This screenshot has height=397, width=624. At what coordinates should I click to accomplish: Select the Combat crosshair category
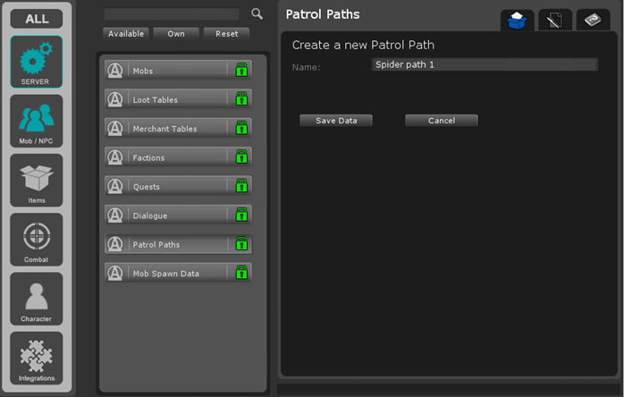(x=37, y=239)
